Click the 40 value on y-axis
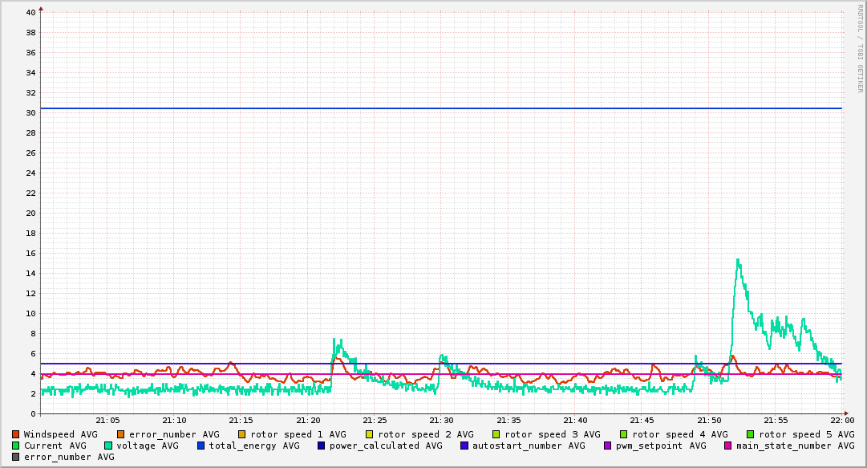This screenshot has height=468, width=867. [30, 13]
